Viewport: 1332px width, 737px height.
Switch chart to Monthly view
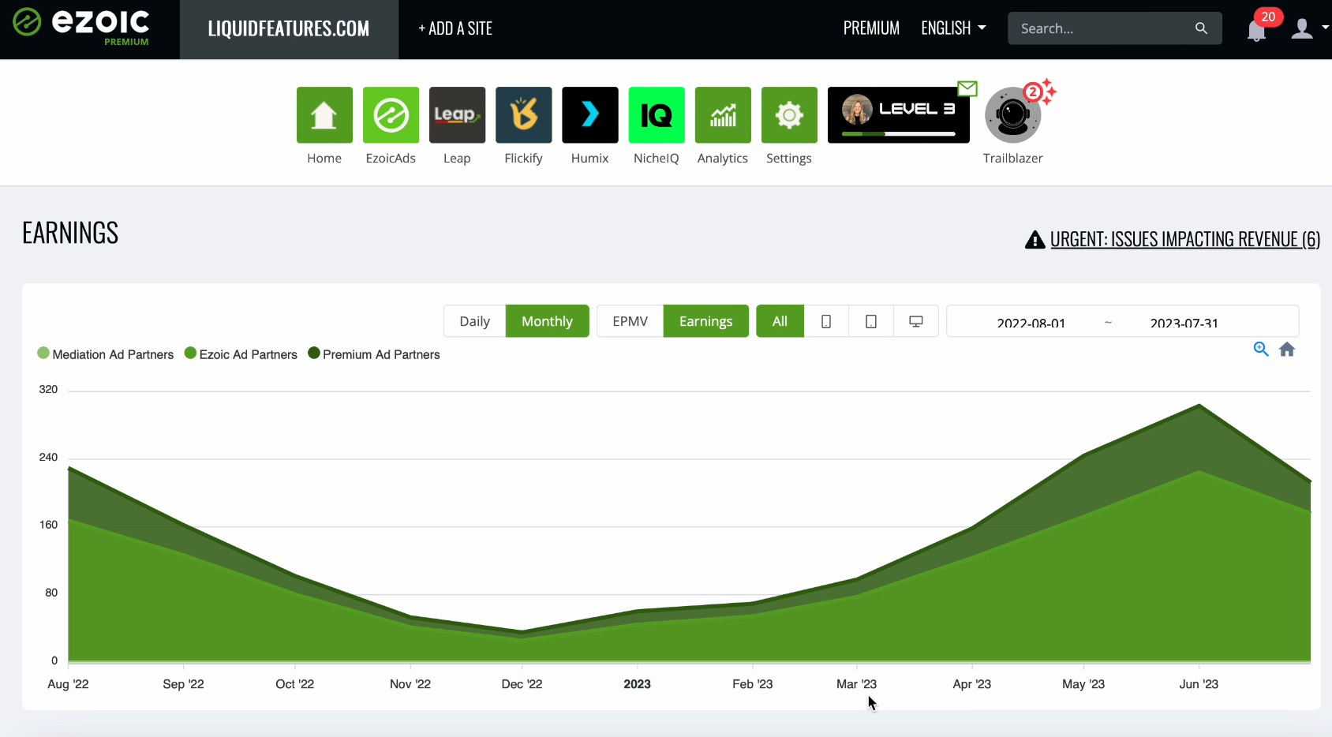(547, 321)
